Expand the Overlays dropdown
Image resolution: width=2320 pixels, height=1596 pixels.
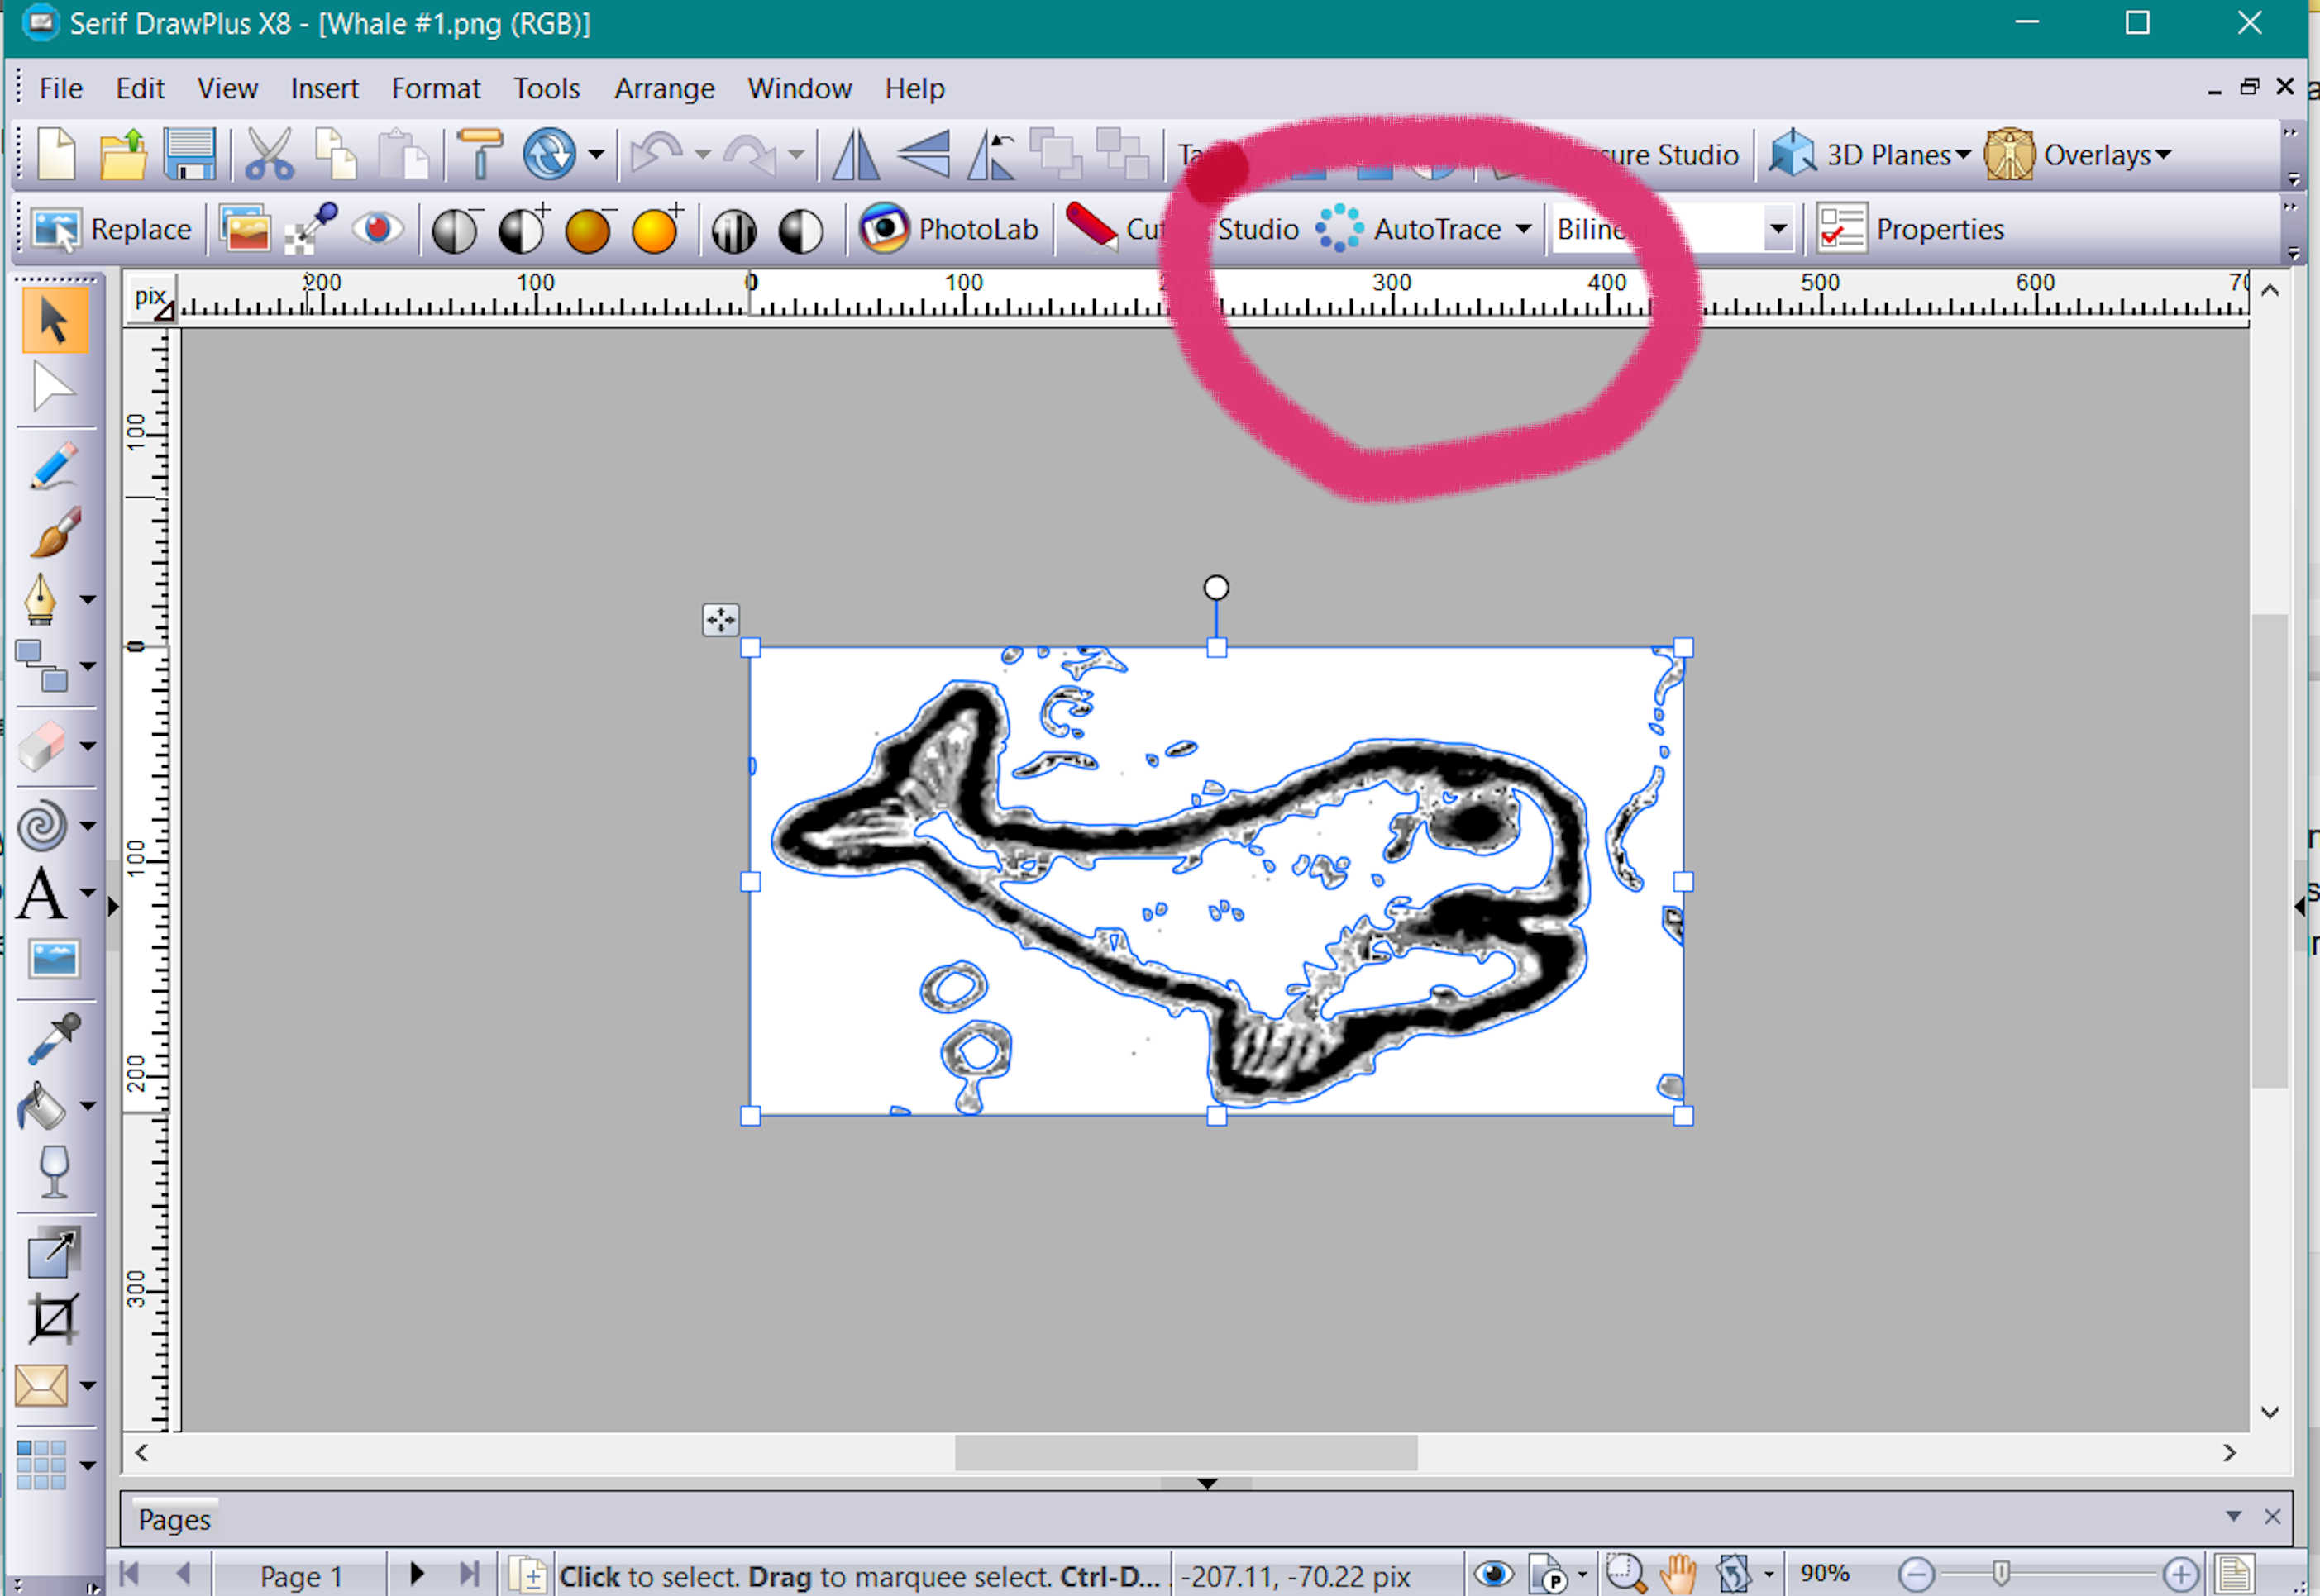coord(2164,154)
